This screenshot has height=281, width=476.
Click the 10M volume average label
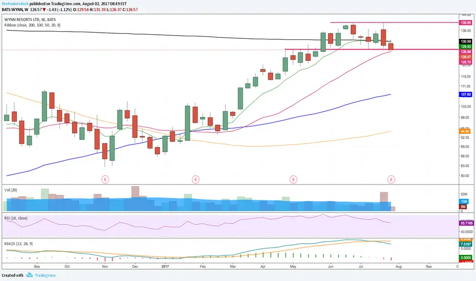(x=464, y=202)
